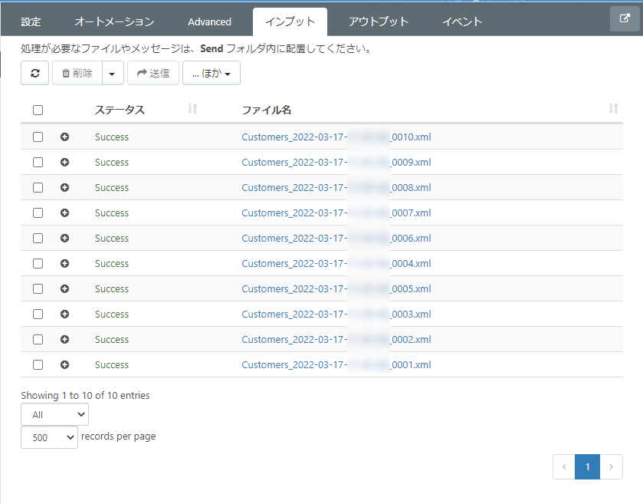Open file link ending 0005.xml

coord(336,289)
